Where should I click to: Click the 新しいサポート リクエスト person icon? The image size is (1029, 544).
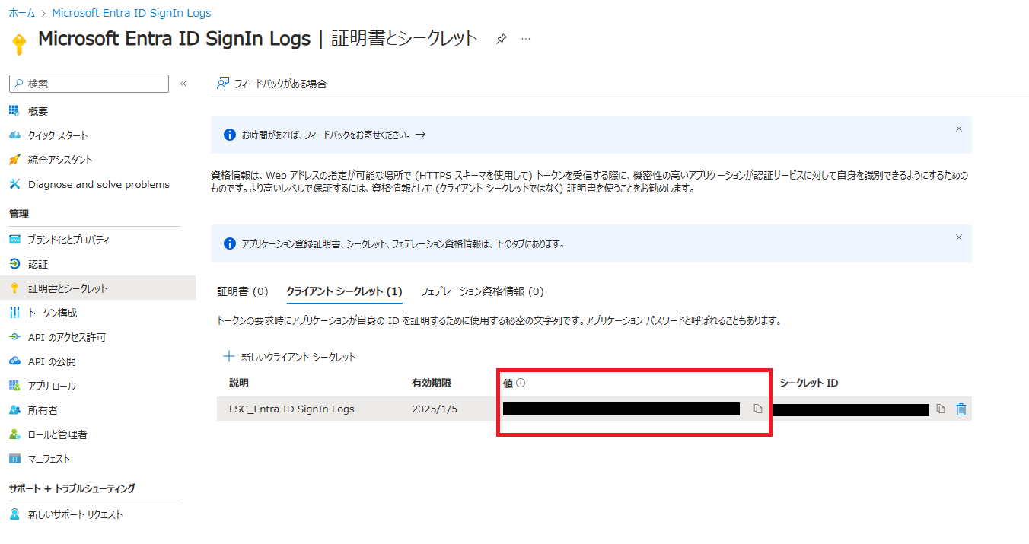click(14, 514)
